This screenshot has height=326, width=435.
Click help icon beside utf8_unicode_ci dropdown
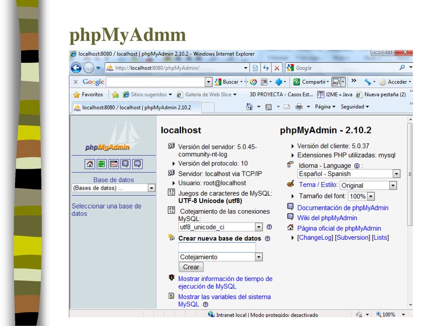[x=269, y=227]
